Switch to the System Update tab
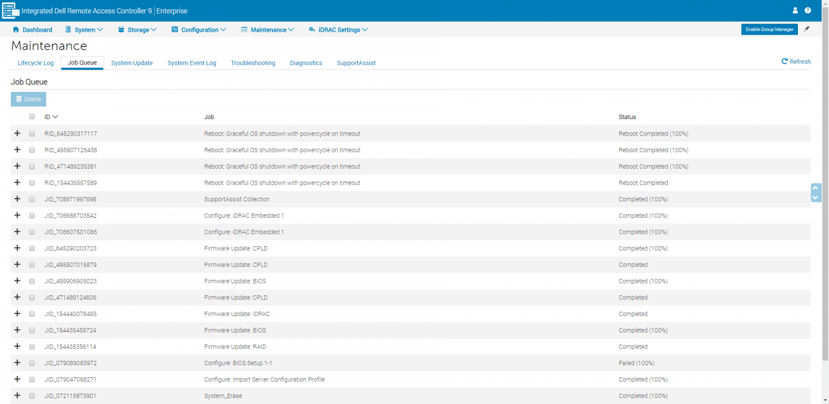 click(132, 63)
